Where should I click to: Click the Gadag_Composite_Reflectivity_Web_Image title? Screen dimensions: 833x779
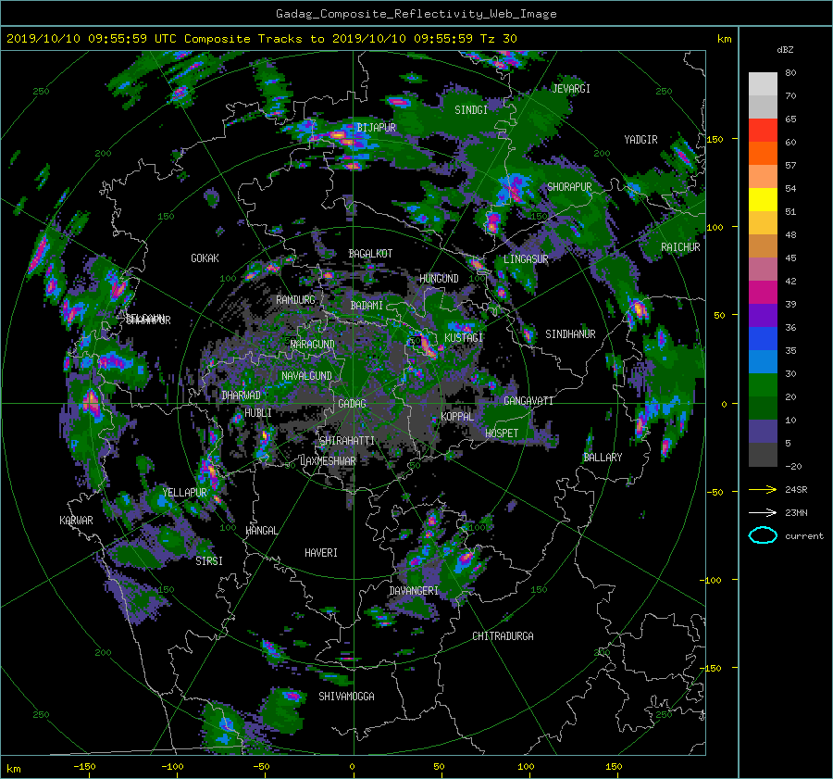pos(416,14)
